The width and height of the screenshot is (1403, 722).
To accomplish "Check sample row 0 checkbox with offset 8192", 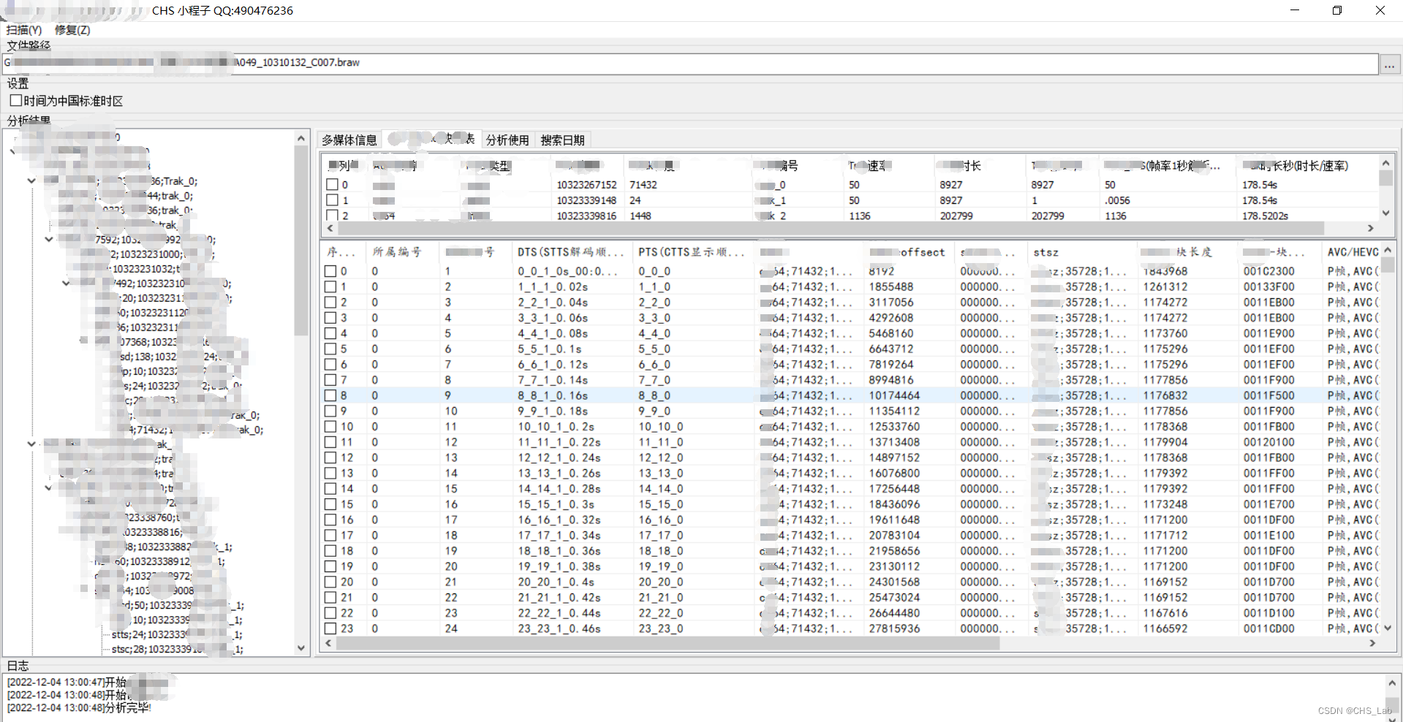I will pos(330,271).
